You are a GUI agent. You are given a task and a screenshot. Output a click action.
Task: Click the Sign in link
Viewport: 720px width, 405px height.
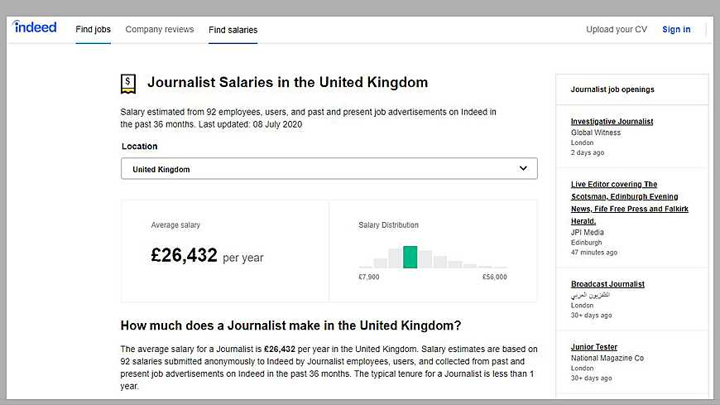point(676,30)
